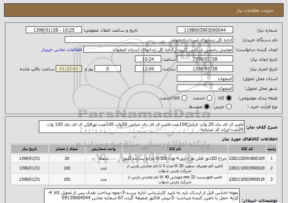
Task: Click date 1398/01/31 in row 3
Action: coord(30,179)
